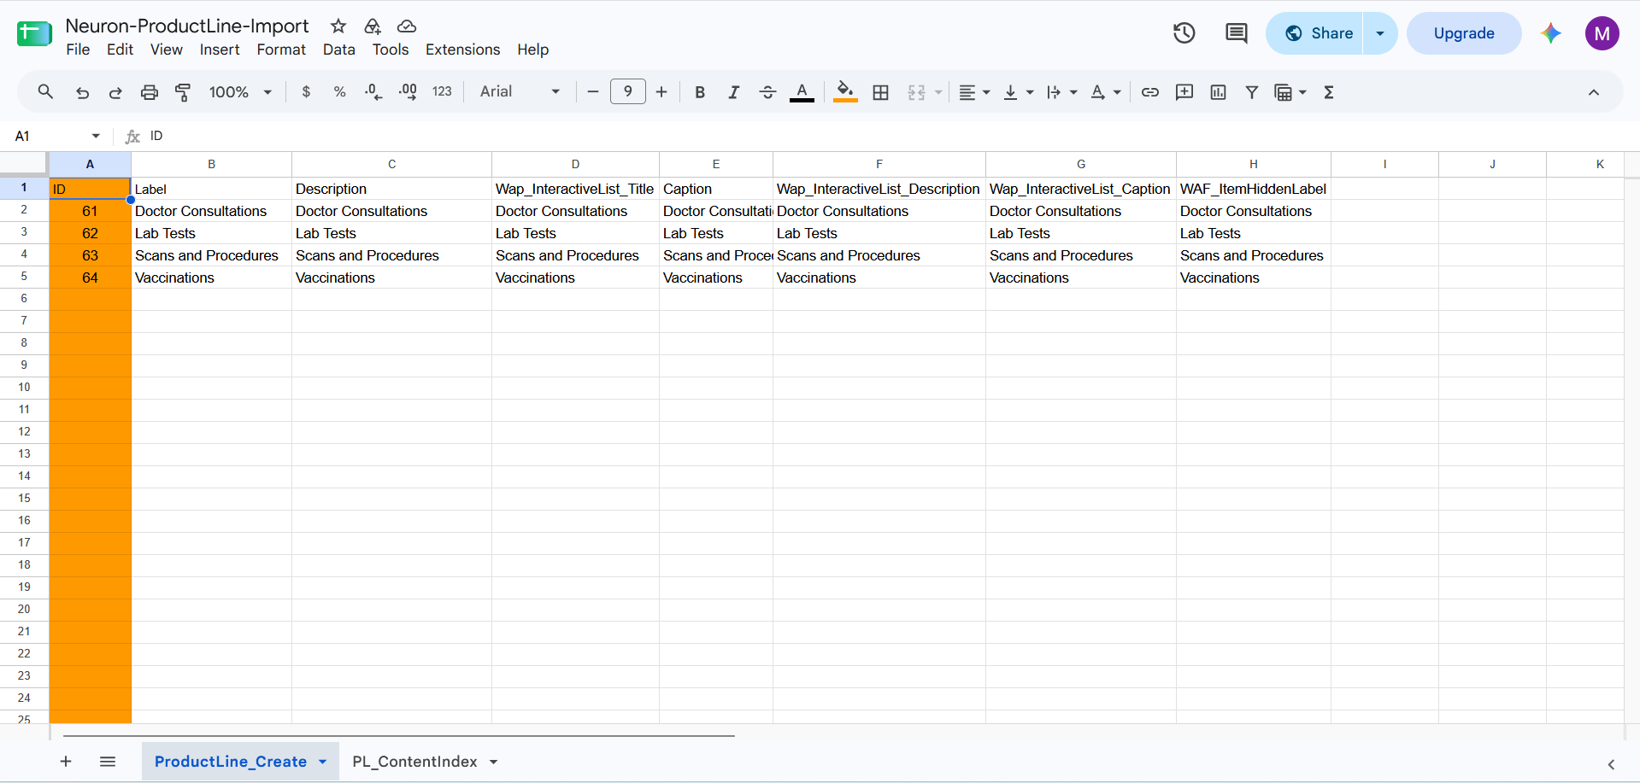The image size is (1640, 783).
Task: Decrease font size
Action: pyautogui.click(x=592, y=92)
